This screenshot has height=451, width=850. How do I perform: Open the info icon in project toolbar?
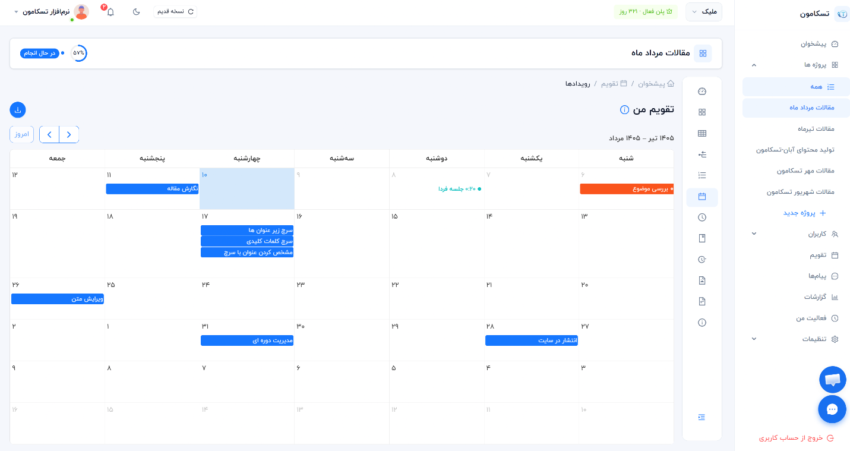click(702, 323)
